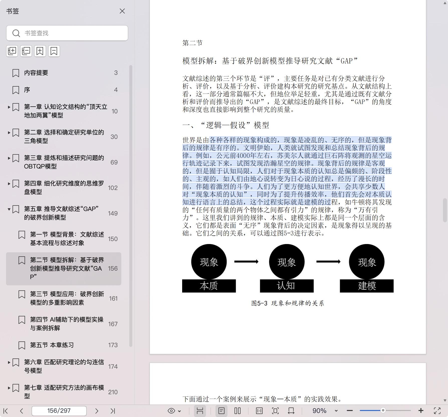This screenshot has height=417, width=448.
Task: Open 第六章 勾连信号模型 bookmark
Action: 64,366
